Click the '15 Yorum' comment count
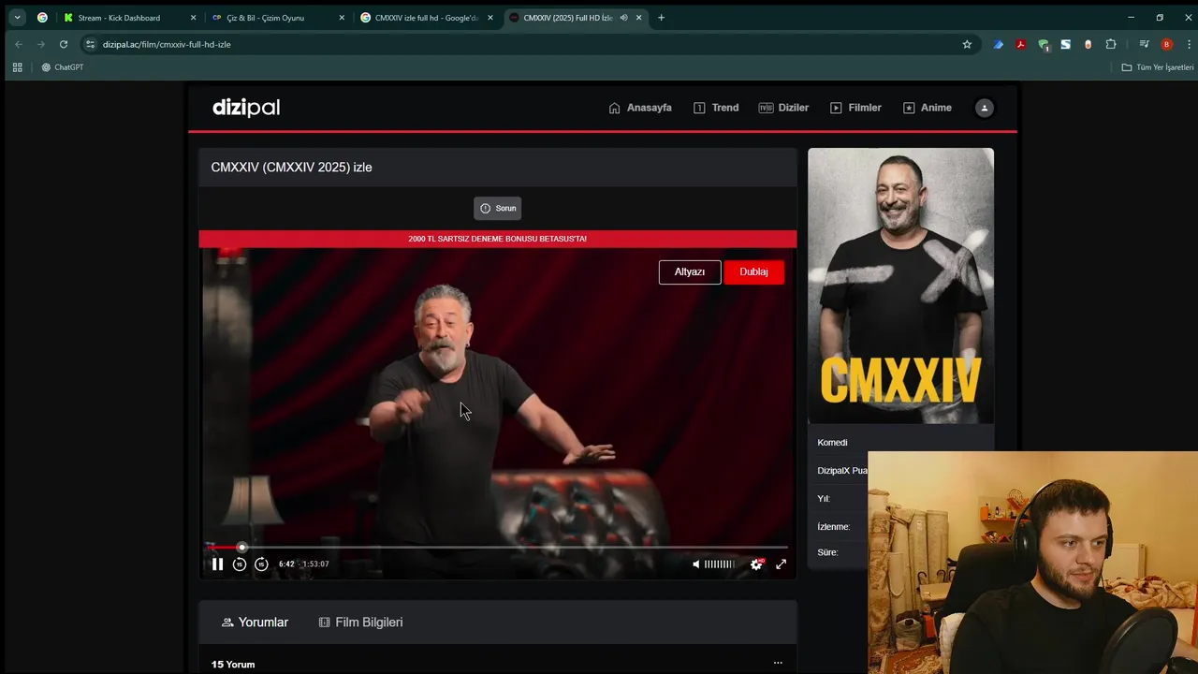Image resolution: width=1198 pixels, height=674 pixels. click(233, 665)
